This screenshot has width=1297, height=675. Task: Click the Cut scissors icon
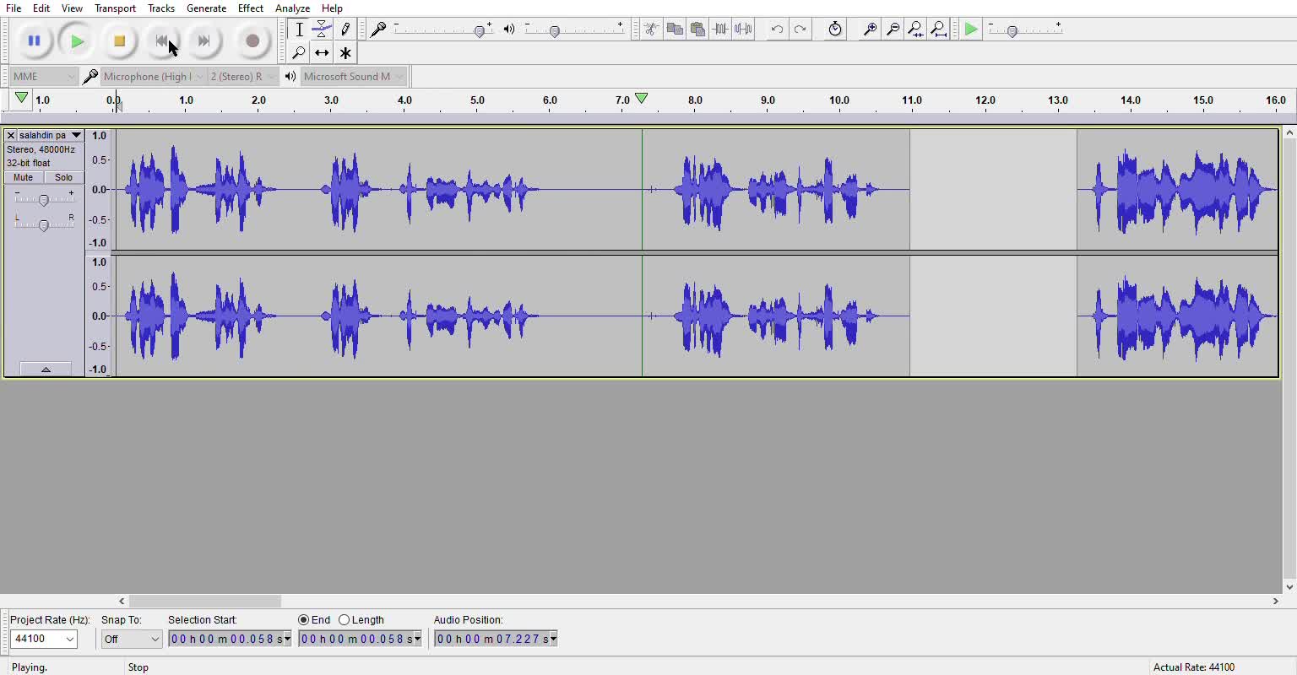(x=651, y=30)
